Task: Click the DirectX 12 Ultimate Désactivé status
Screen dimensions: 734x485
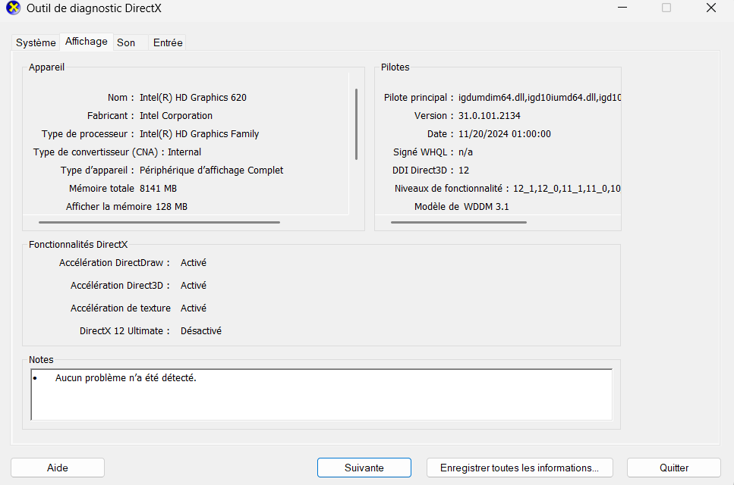Action: pos(201,331)
